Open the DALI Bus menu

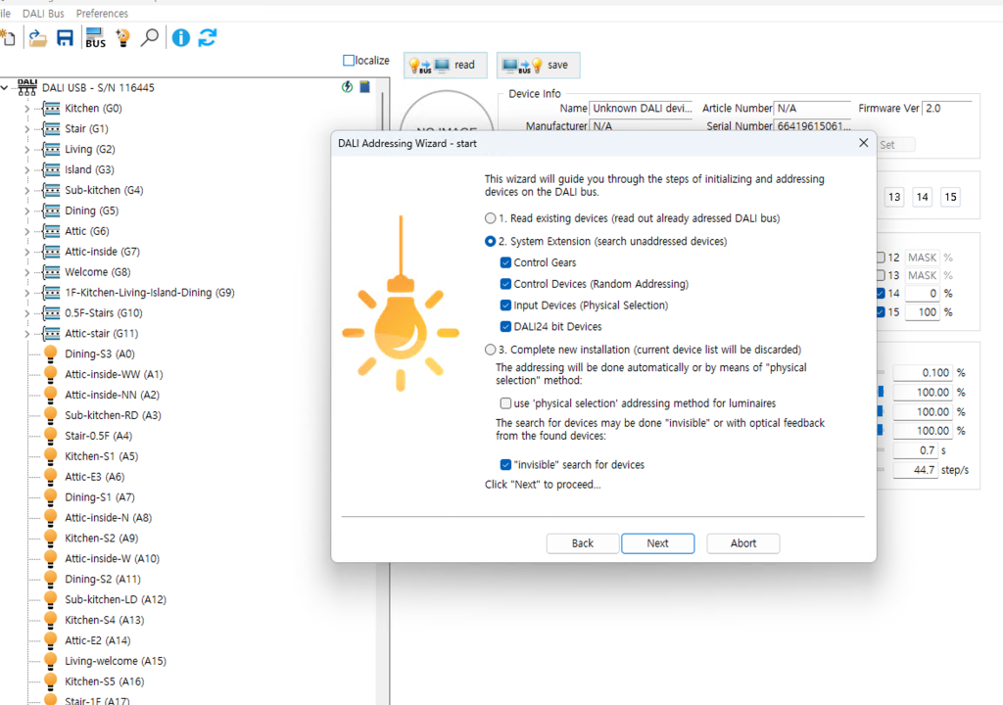pos(43,14)
